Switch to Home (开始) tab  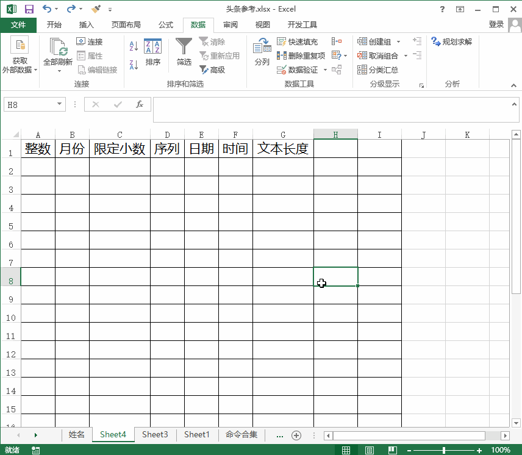pos(54,24)
